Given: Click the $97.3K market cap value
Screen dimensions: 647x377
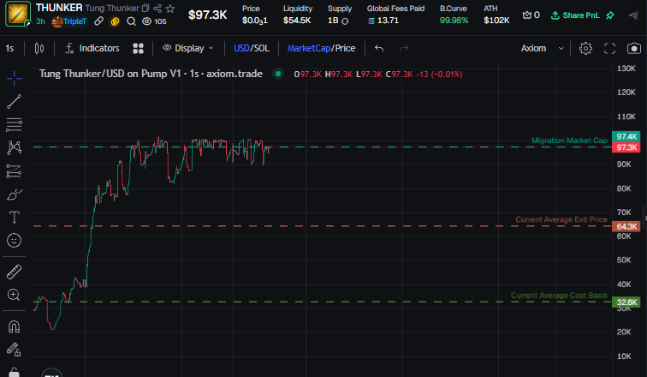Looking at the screenshot, I should (x=208, y=15).
